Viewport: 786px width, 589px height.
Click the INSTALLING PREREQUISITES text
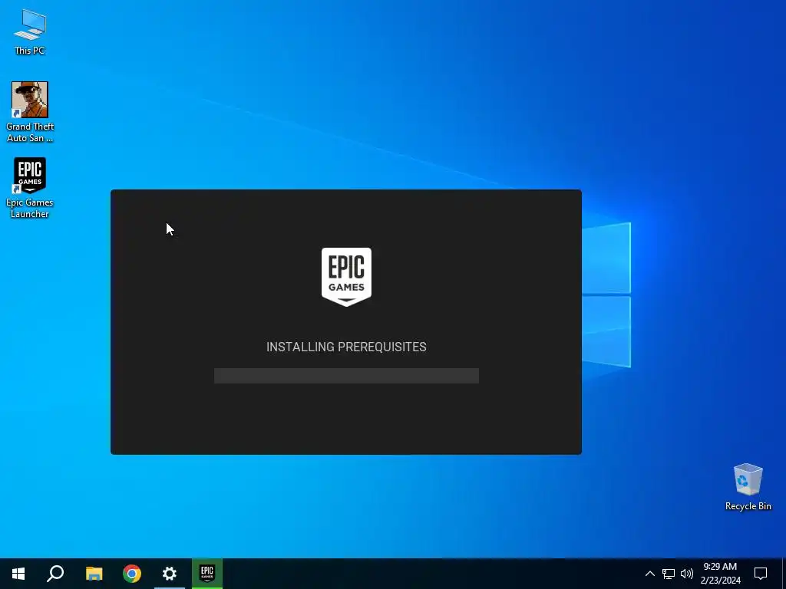tap(346, 347)
